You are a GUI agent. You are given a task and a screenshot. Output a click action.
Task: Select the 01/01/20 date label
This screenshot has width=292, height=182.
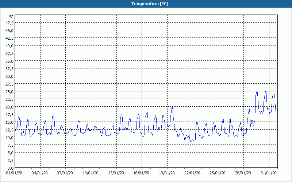(x=14, y=173)
